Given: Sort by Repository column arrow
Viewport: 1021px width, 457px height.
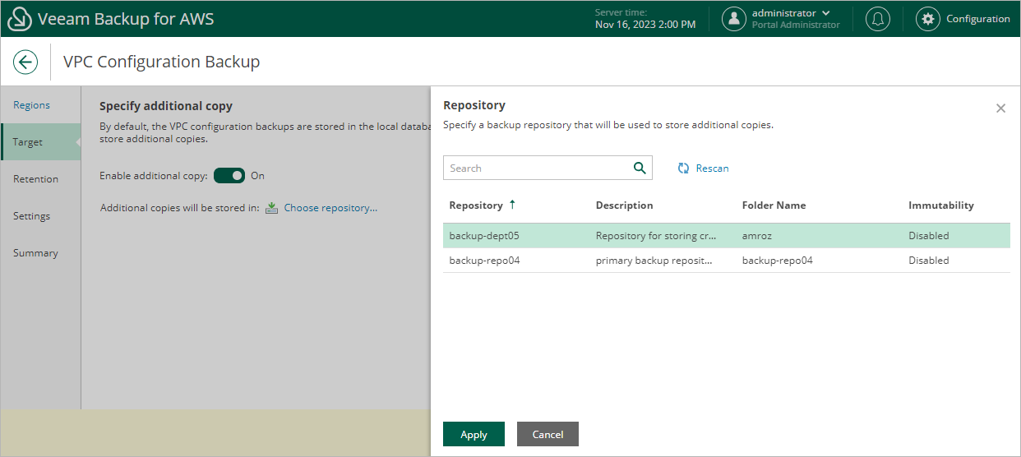Looking at the screenshot, I should click(x=513, y=205).
